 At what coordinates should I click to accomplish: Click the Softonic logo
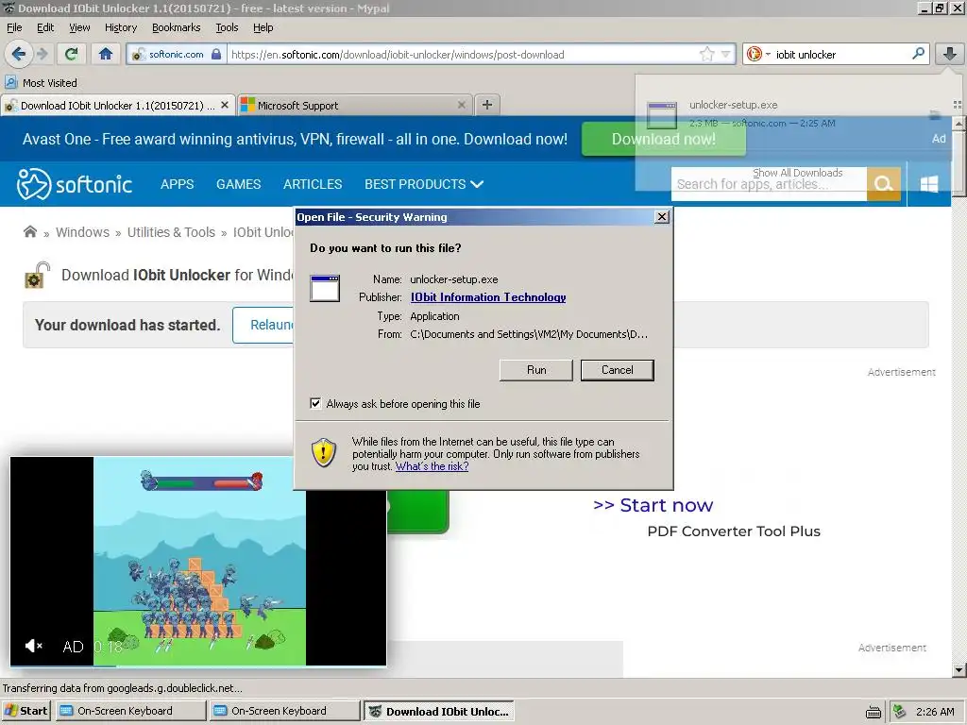click(75, 184)
